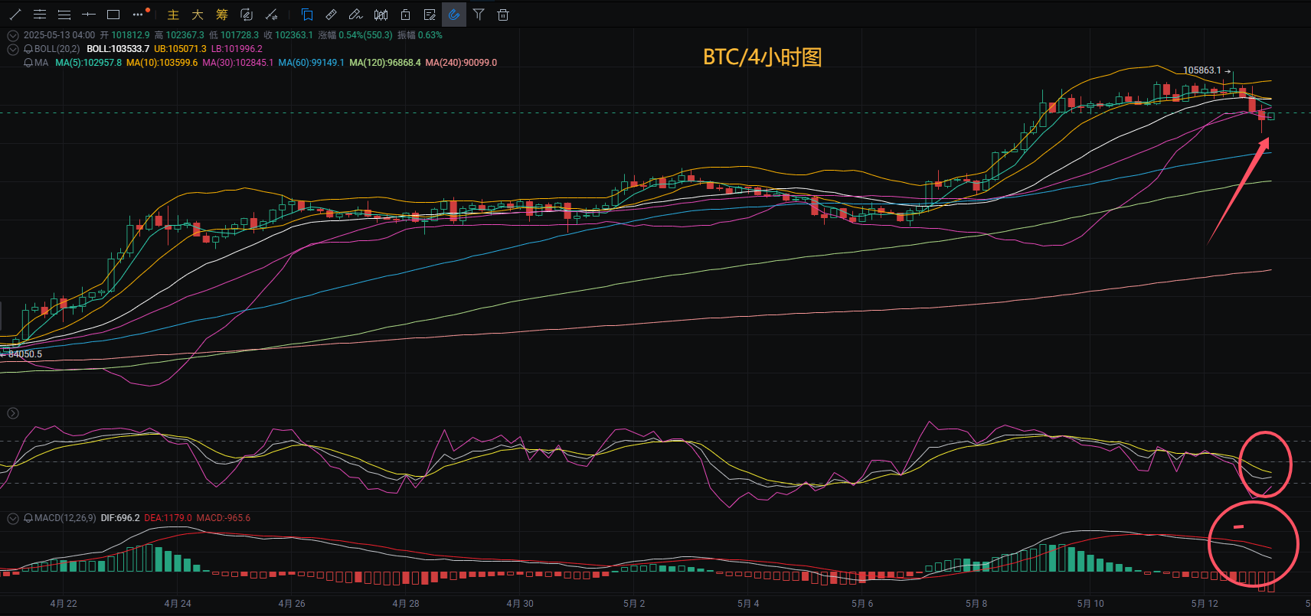Click the DIF:696.2 value

click(120, 518)
